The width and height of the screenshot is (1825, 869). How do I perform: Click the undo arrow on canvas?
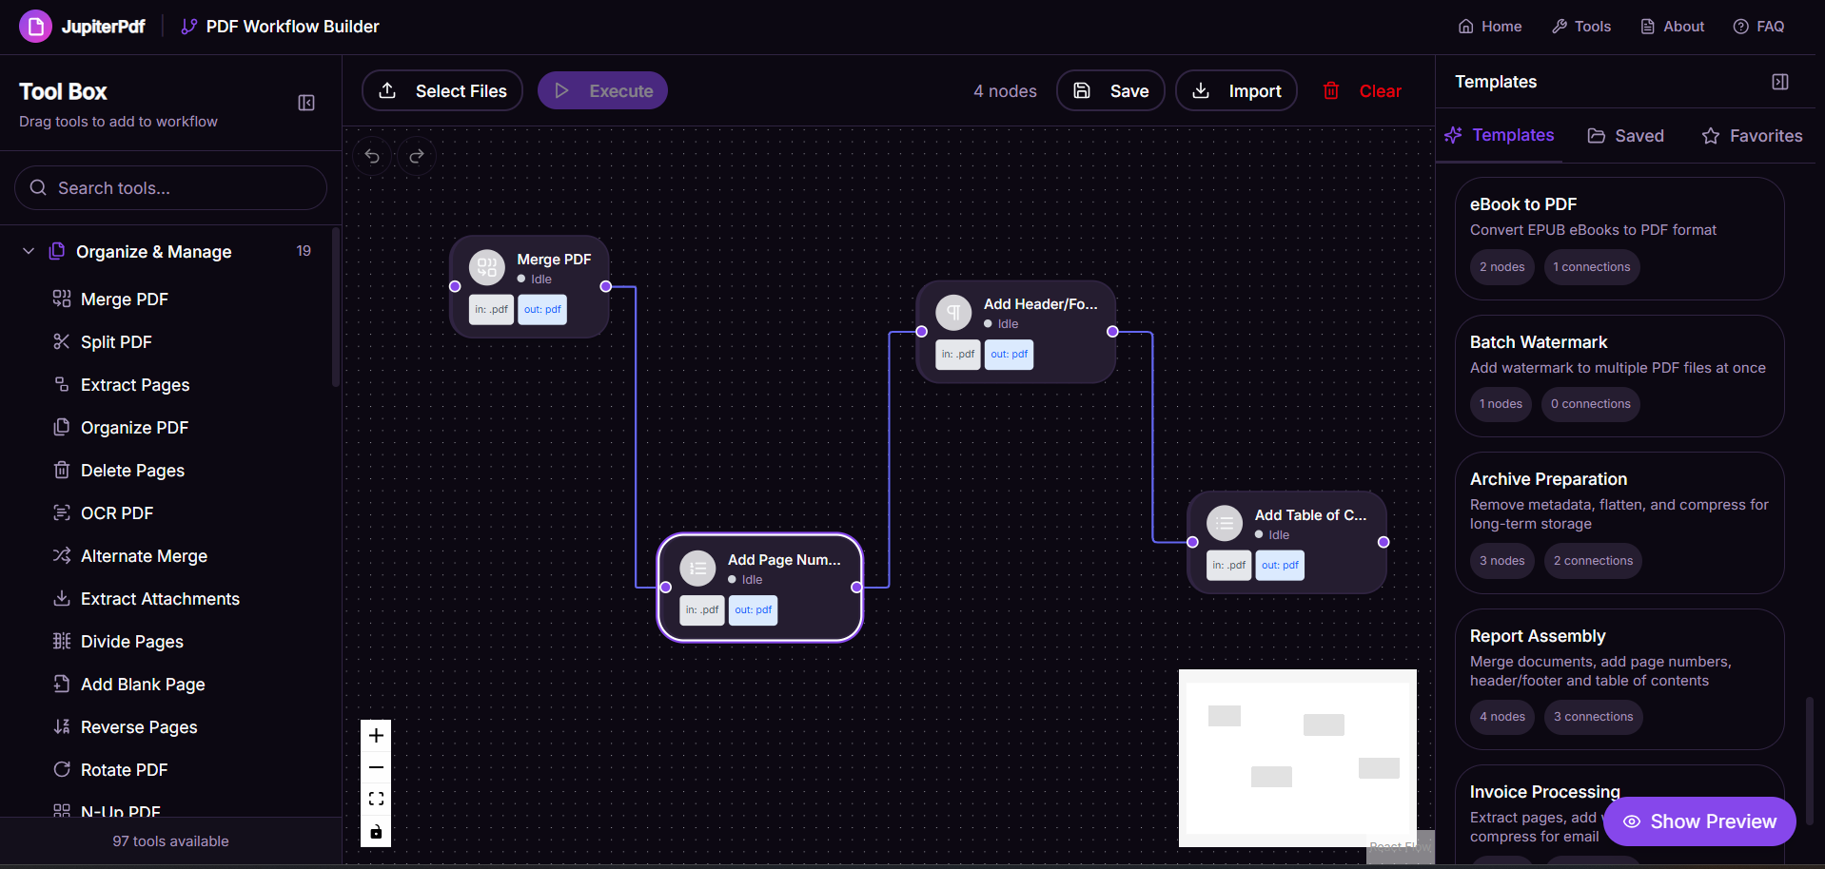[x=372, y=156]
